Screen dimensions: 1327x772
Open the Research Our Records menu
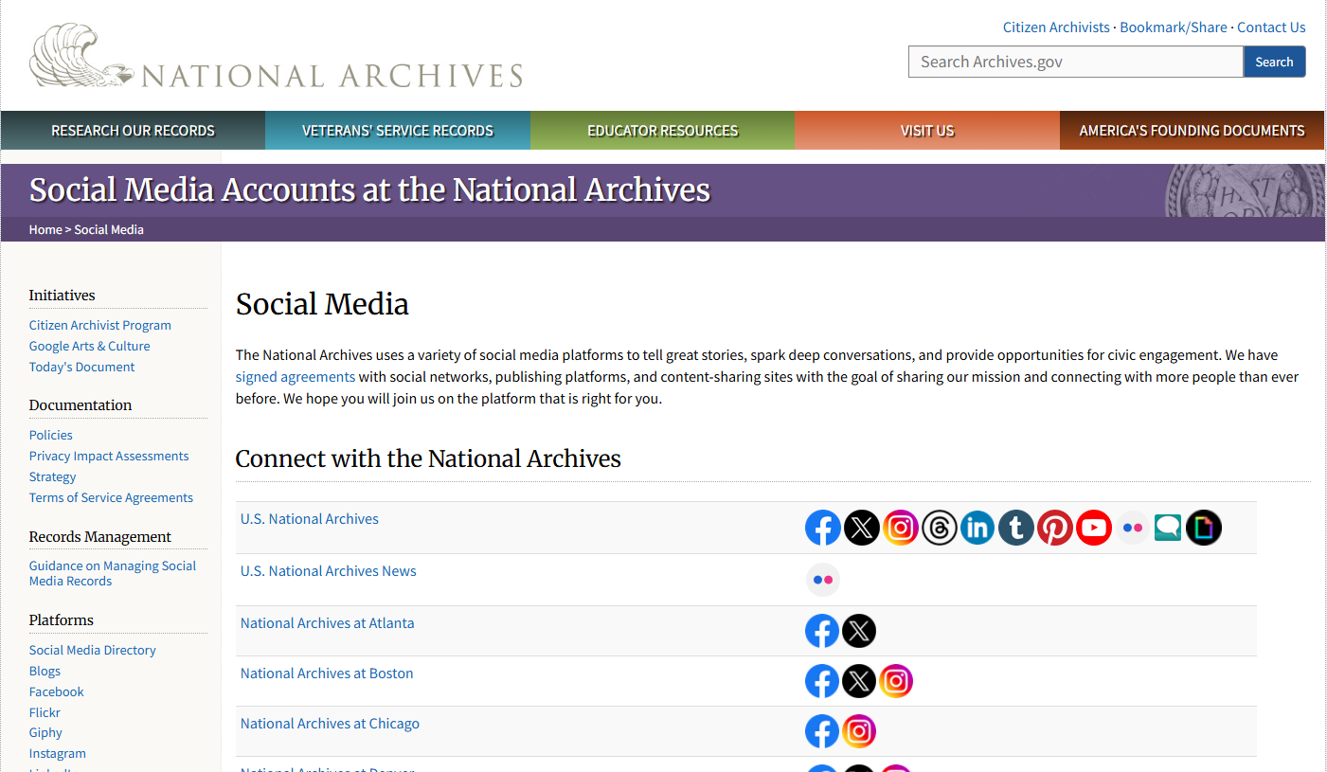(133, 131)
